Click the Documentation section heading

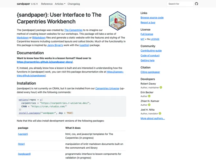pyautogui.click(x=30, y=53)
